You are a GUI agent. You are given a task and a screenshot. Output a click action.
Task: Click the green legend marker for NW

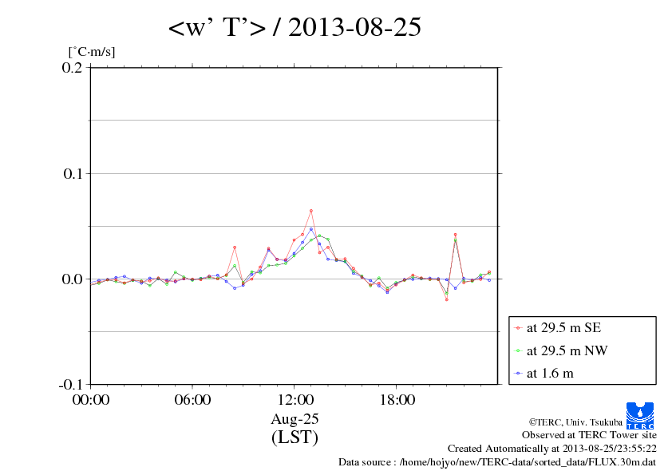518,351
